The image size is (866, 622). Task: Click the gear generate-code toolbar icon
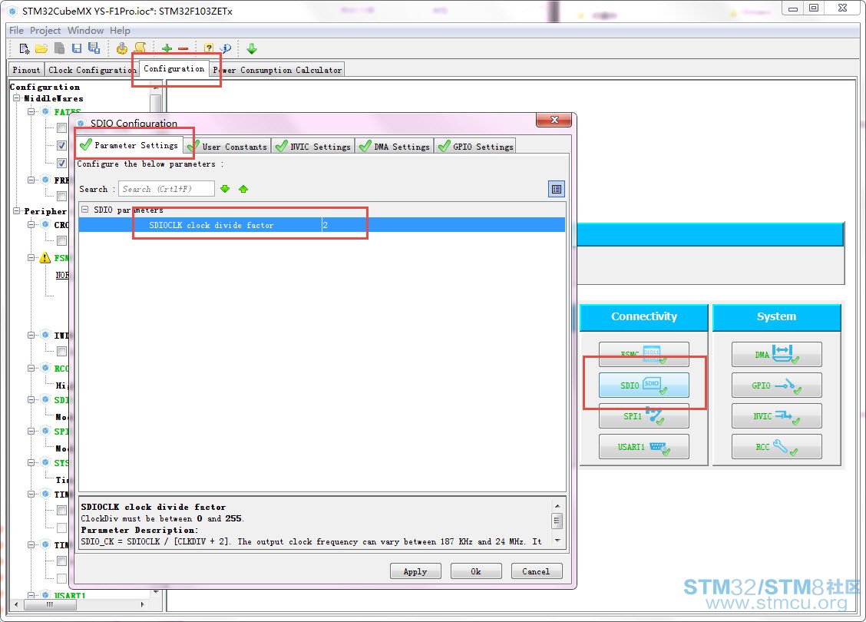tap(121, 48)
